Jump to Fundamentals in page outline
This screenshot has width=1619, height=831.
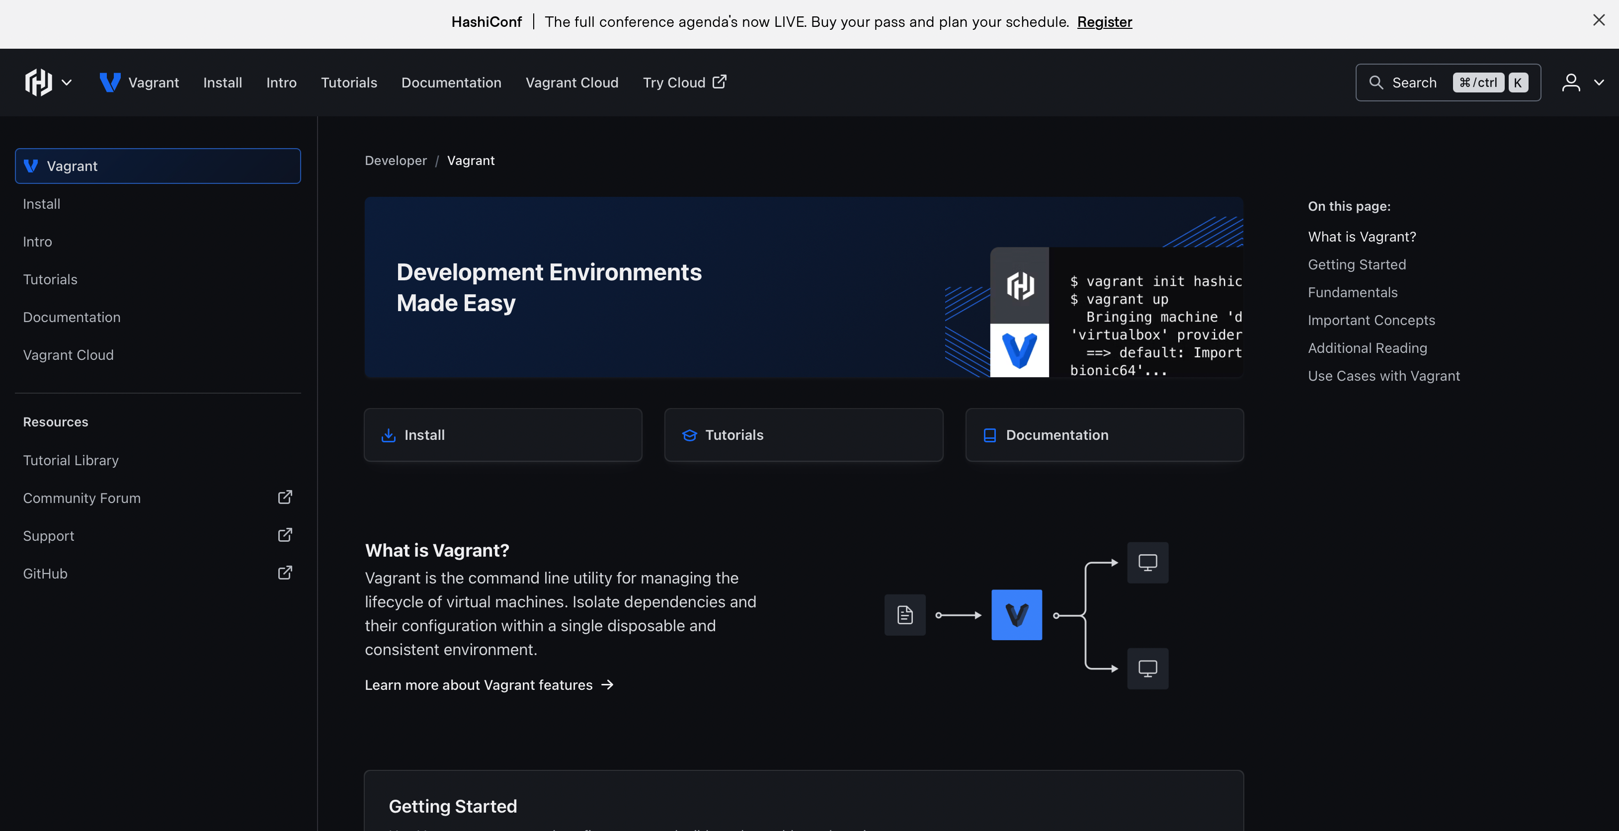[1353, 292]
